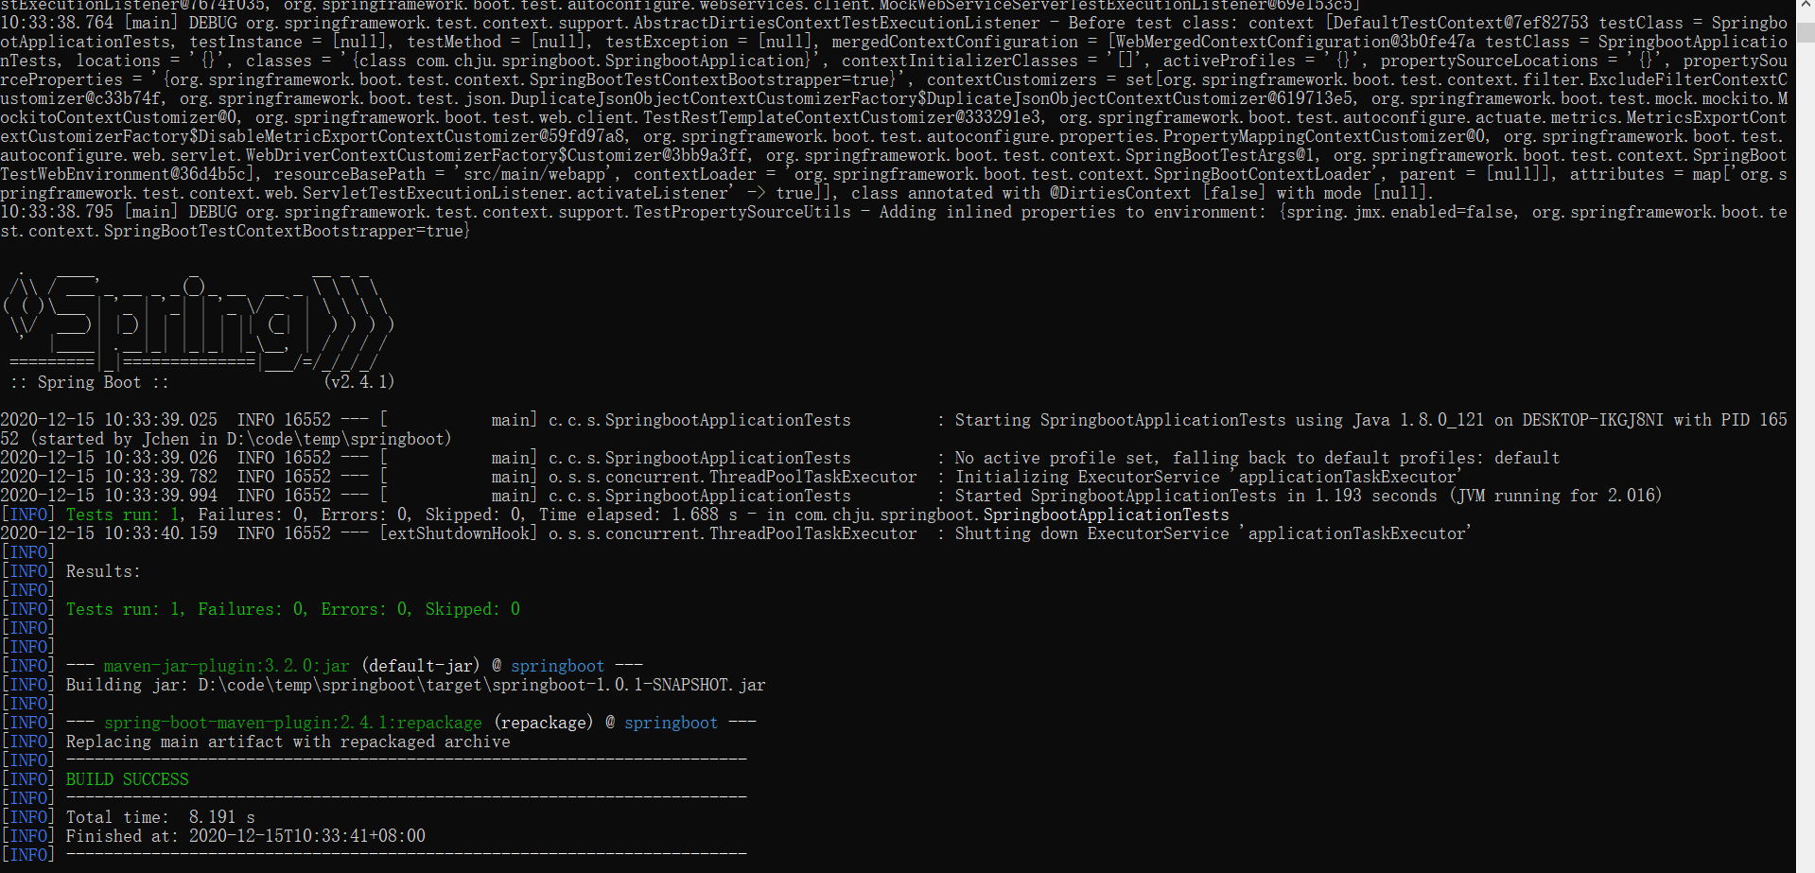The width and height of the screenshot is (1815, 873).
Task: Click the vertical scrollbar thumb
Action: coord(1806,31)
